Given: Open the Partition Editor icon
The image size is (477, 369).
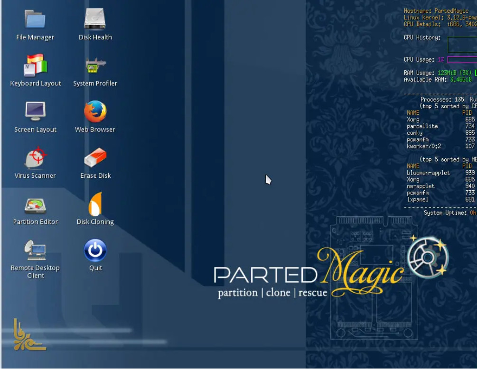Looking at the screenshot, I should point(35,206).
